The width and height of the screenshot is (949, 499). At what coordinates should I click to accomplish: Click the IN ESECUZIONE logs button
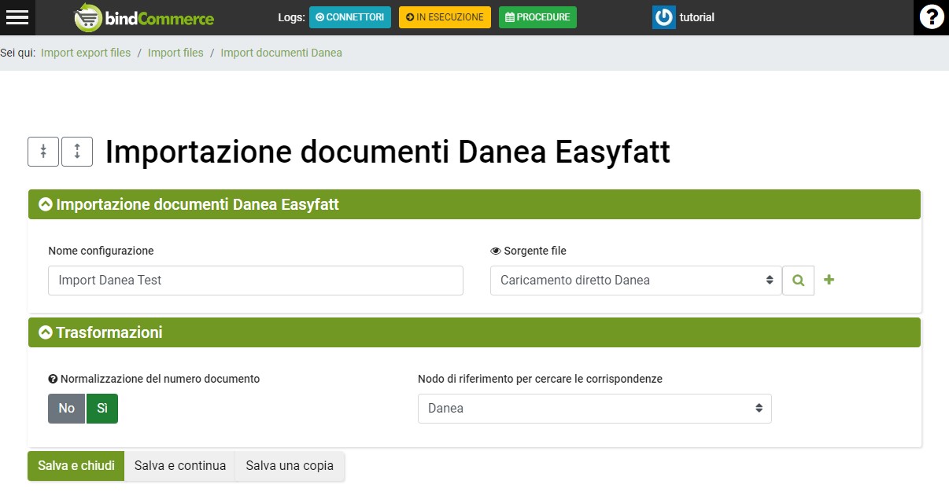(445, 17)
